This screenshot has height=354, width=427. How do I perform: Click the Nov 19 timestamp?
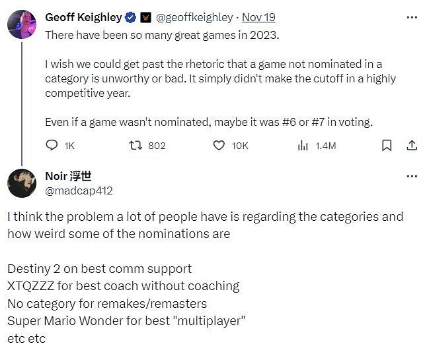[x=258, y=18]
